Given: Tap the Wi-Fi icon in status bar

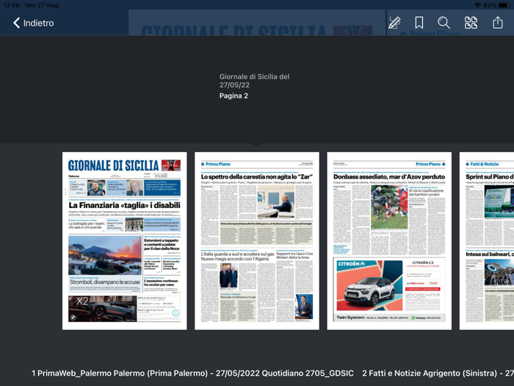Looking at the screenshot, I should coord(477,5).
